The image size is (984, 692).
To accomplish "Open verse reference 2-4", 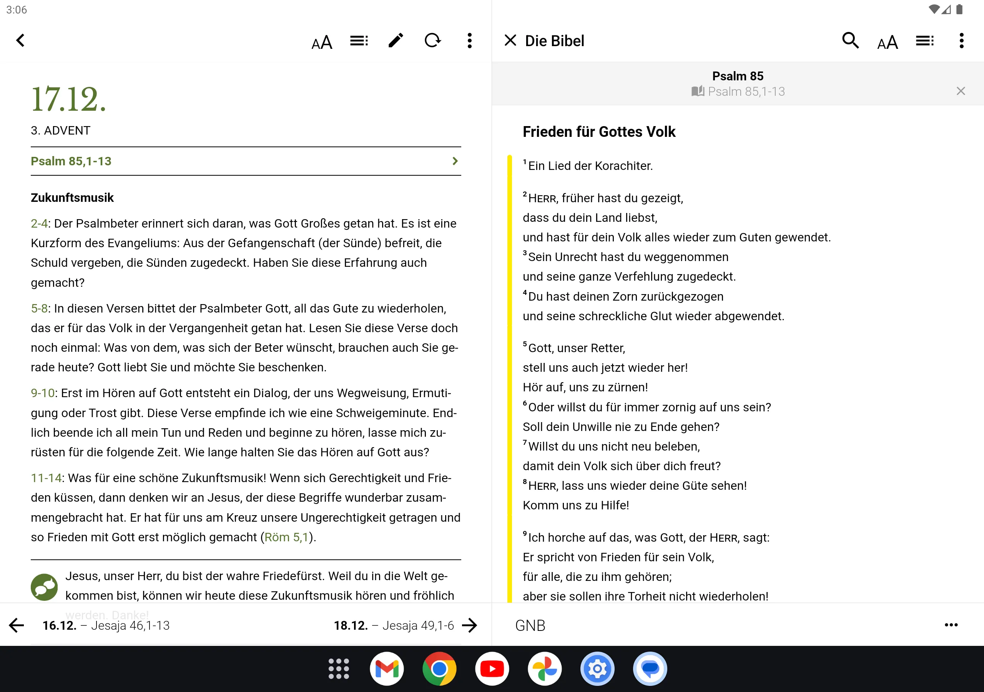I will (39, 223).
